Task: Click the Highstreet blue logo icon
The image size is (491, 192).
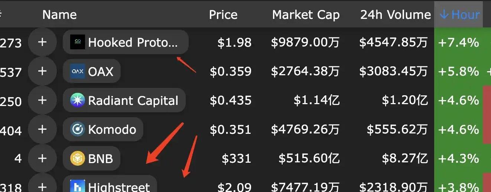Action: 78,186
